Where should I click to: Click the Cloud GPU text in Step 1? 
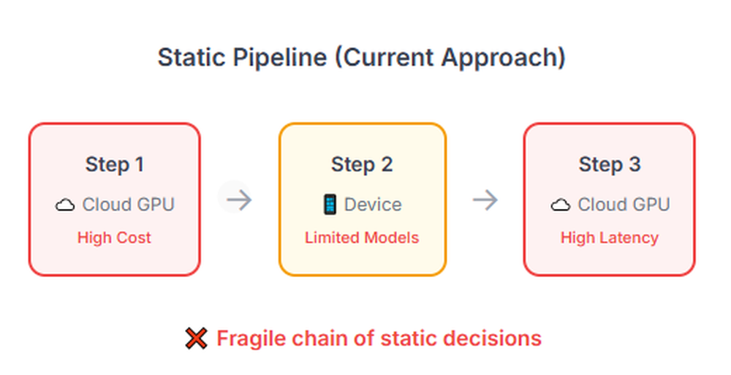(x=129, y=205)
